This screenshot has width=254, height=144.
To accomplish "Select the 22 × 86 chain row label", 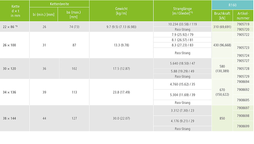I will 10,27.
